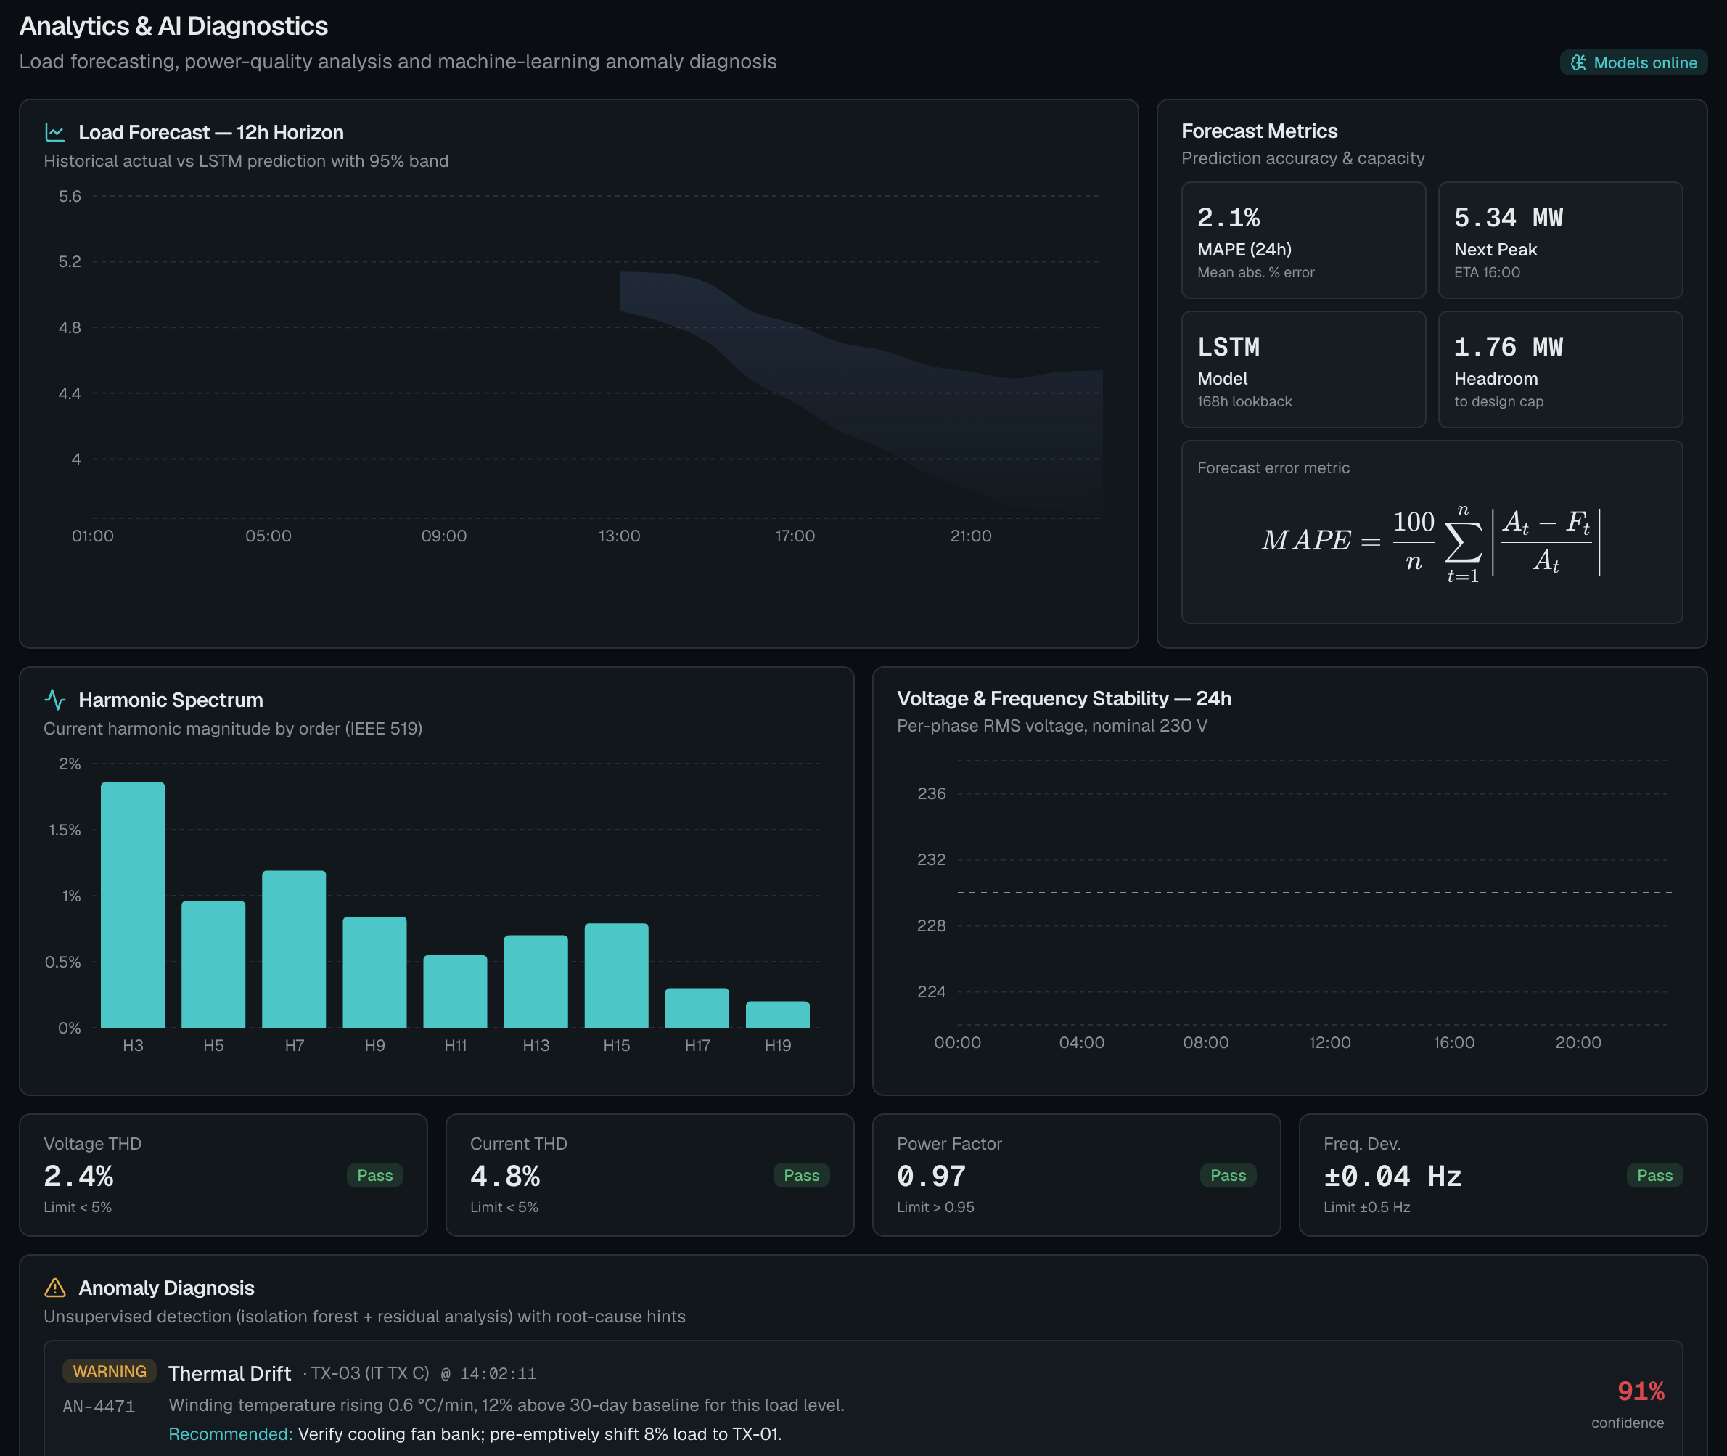The width and height of the screenshot is (1727, 1456).
Task: Click the WARNING tag on Thermal Drift
Action: click(x=110, y=1371)
